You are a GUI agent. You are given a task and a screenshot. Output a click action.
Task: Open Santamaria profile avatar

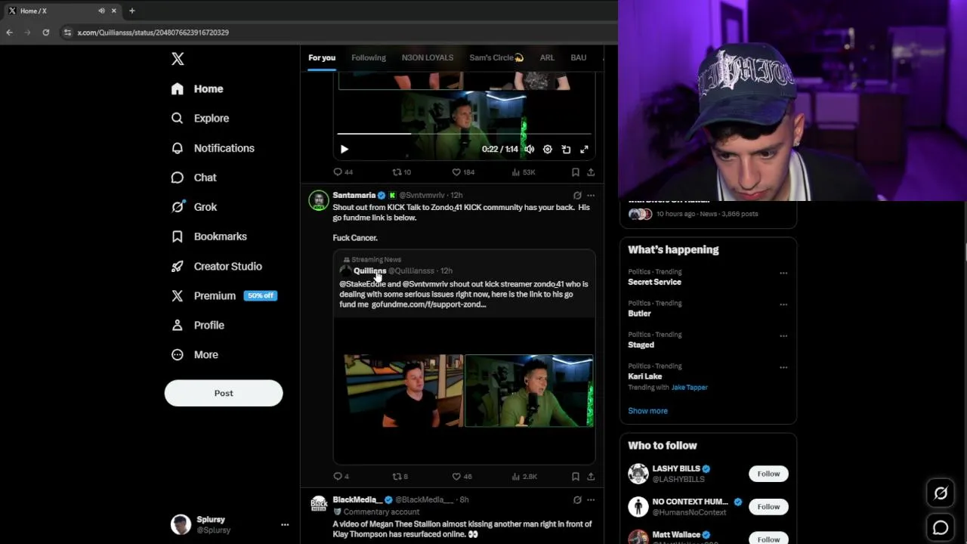(319, 200)
